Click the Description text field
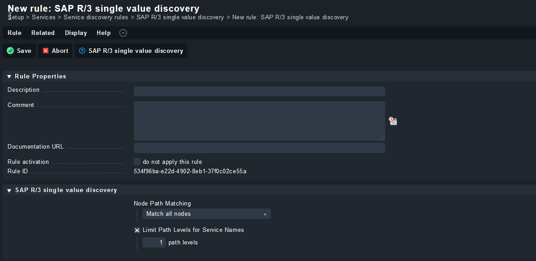The image size is (536, 261). point(259,91)
